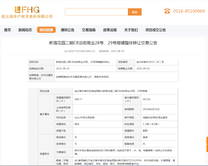Click the lower orange floating side button
The height and width of the screenshot is (166, 208).
pos(207,149)
